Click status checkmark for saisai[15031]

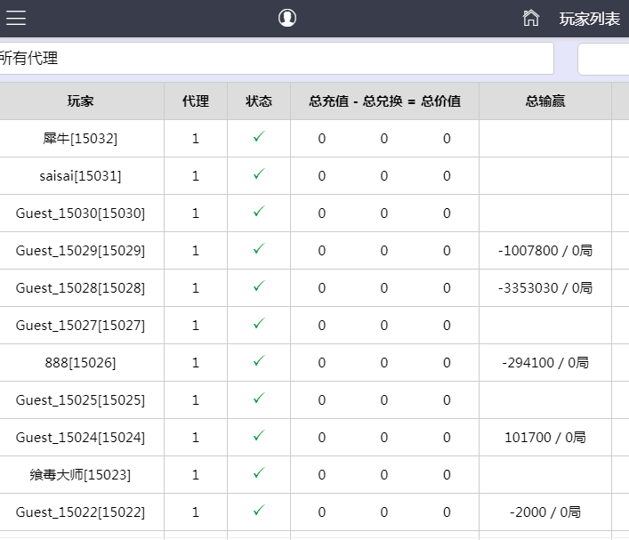(x=258, y=175)
